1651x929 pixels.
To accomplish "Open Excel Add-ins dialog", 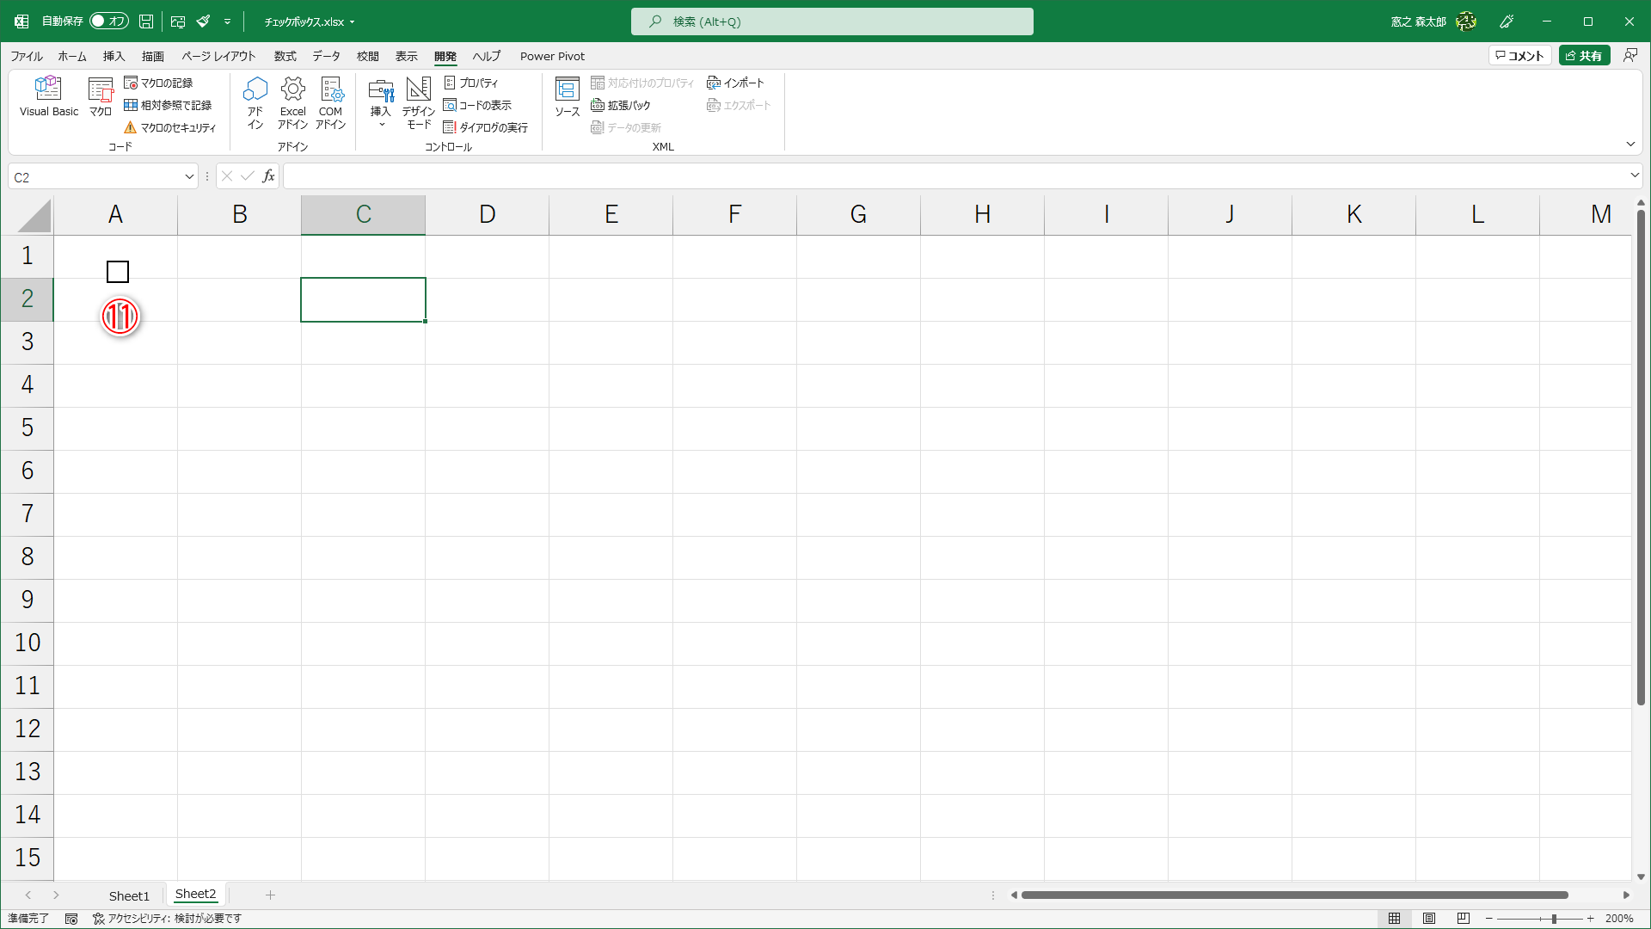I will point(292,102).
